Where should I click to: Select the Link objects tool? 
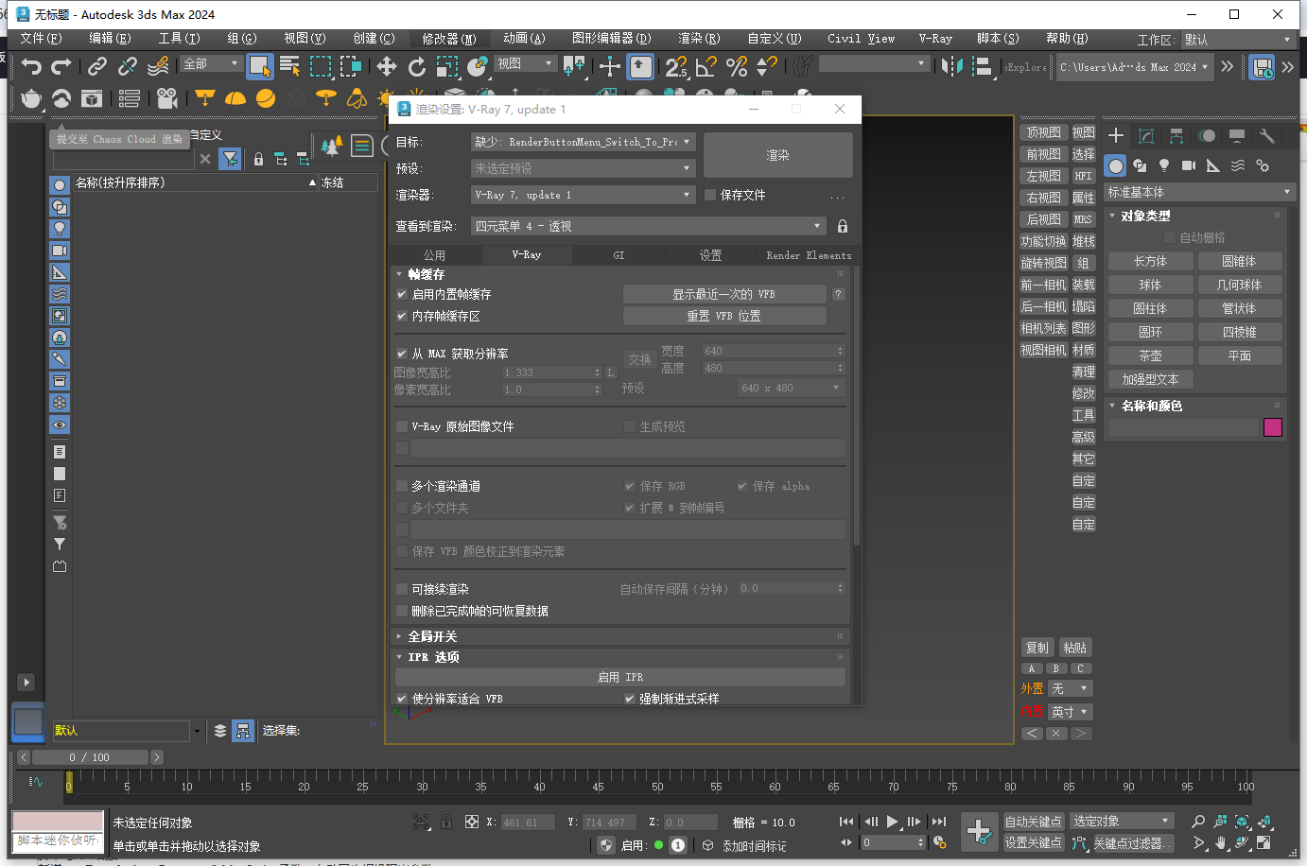coord(97,66)
